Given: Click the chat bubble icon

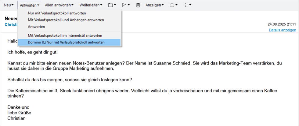Looking at the screenshot, I should pyautogui.click(x=172, y=5).
